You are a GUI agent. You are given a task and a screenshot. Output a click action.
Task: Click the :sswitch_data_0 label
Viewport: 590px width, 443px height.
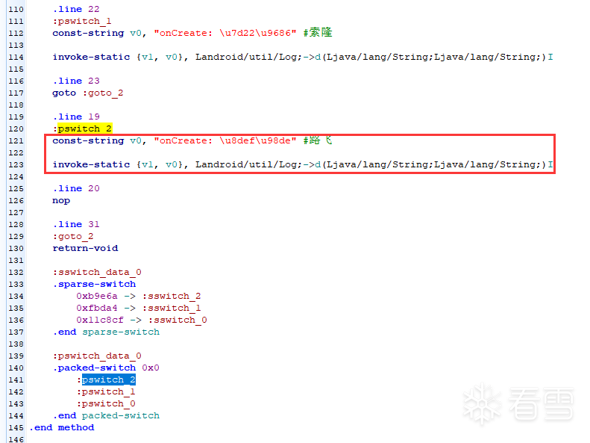tap(97, 273)
